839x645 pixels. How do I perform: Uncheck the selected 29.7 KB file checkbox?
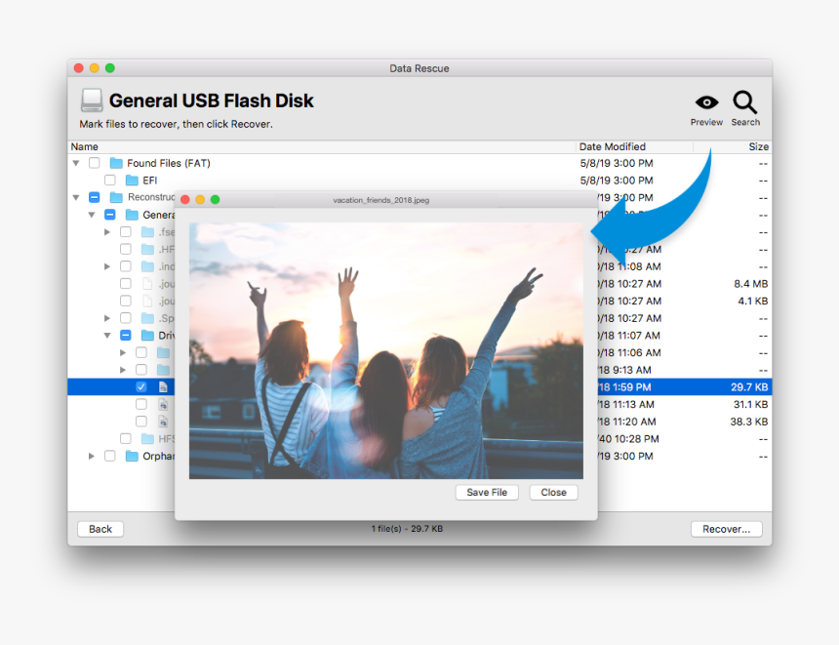click(x=141, y=387)
